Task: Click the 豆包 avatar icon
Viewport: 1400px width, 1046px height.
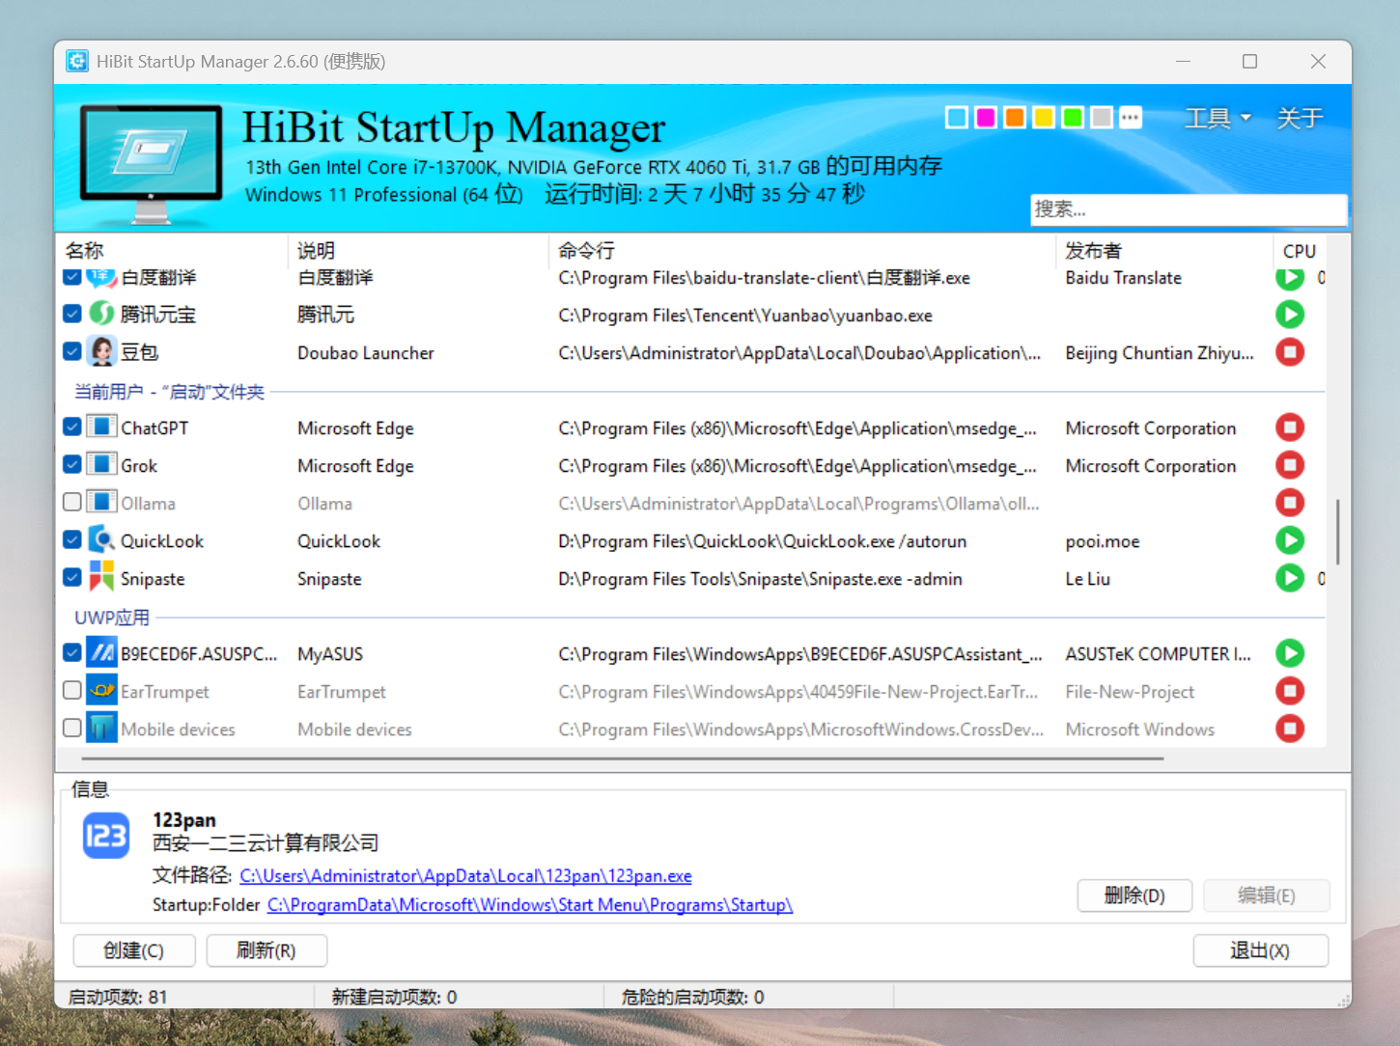Action: click(x=101, y=352)
